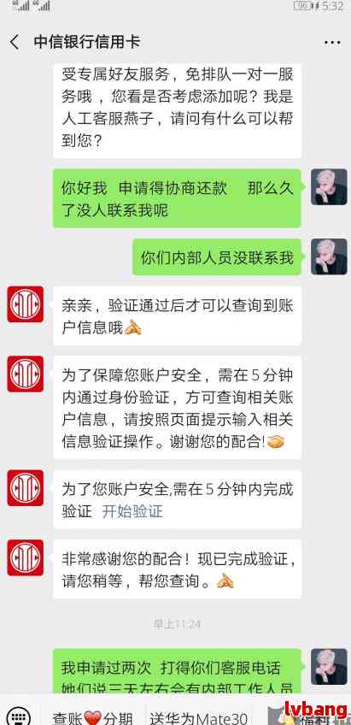
Task: Open the 送华为Mate30 bottom menu
Action: pos(201,717)
